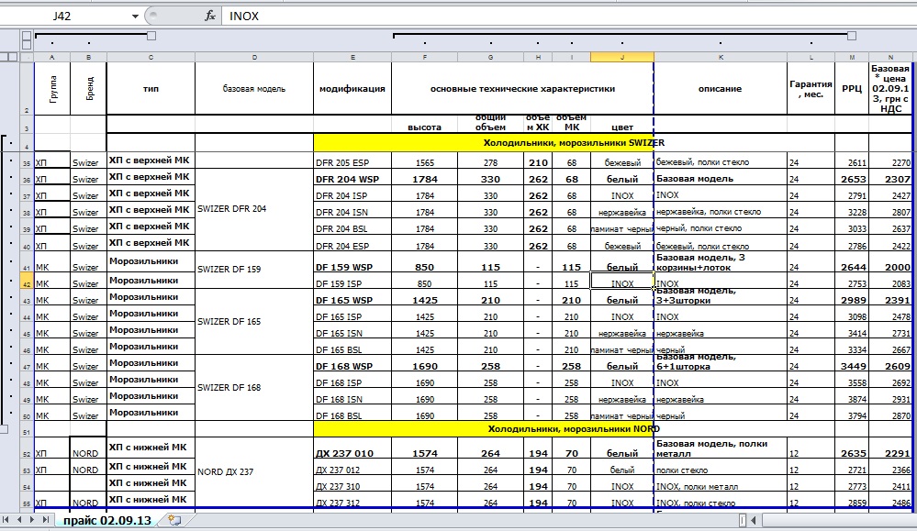Select column header K
Viewport: 917px width, 531px height.
pyautogui.click(x=721, y=57)
